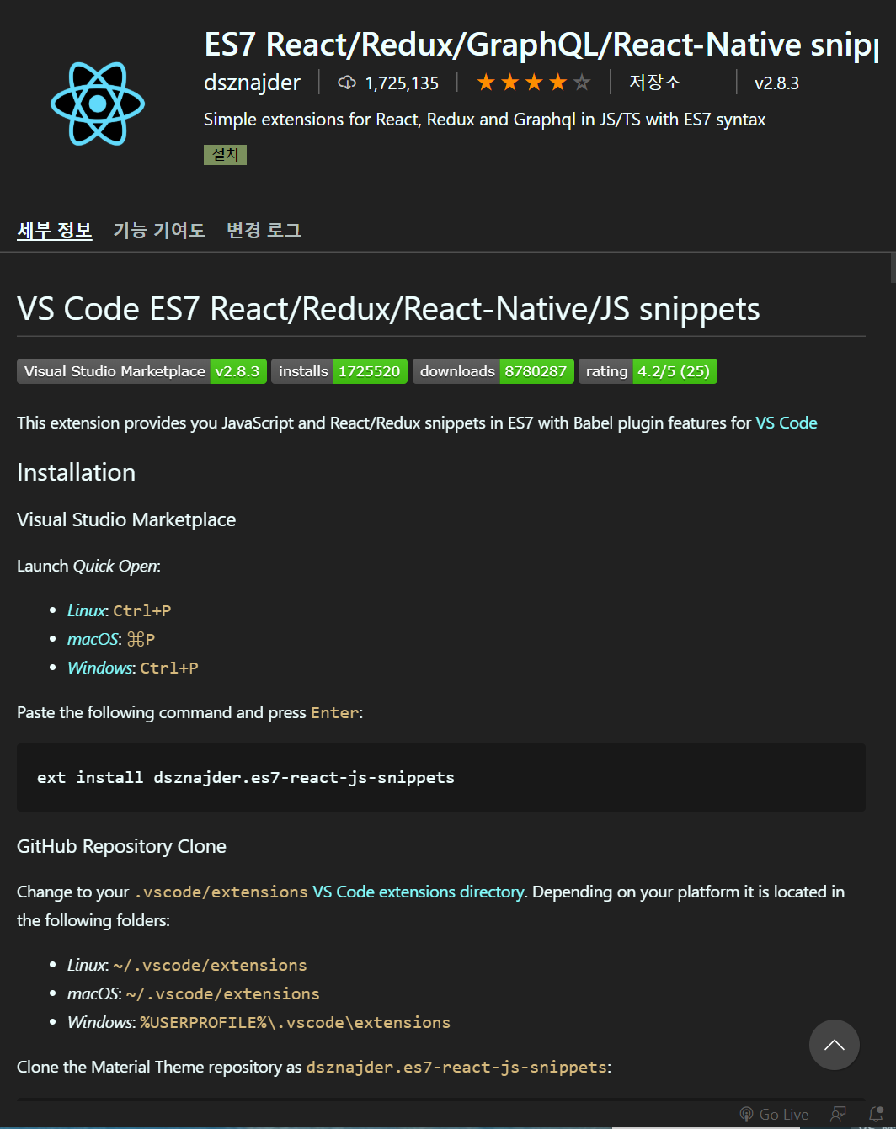This screenshot has width=896, height=1129.
Task: Open the dsznajder publisher link
Action: pos(252,83)
